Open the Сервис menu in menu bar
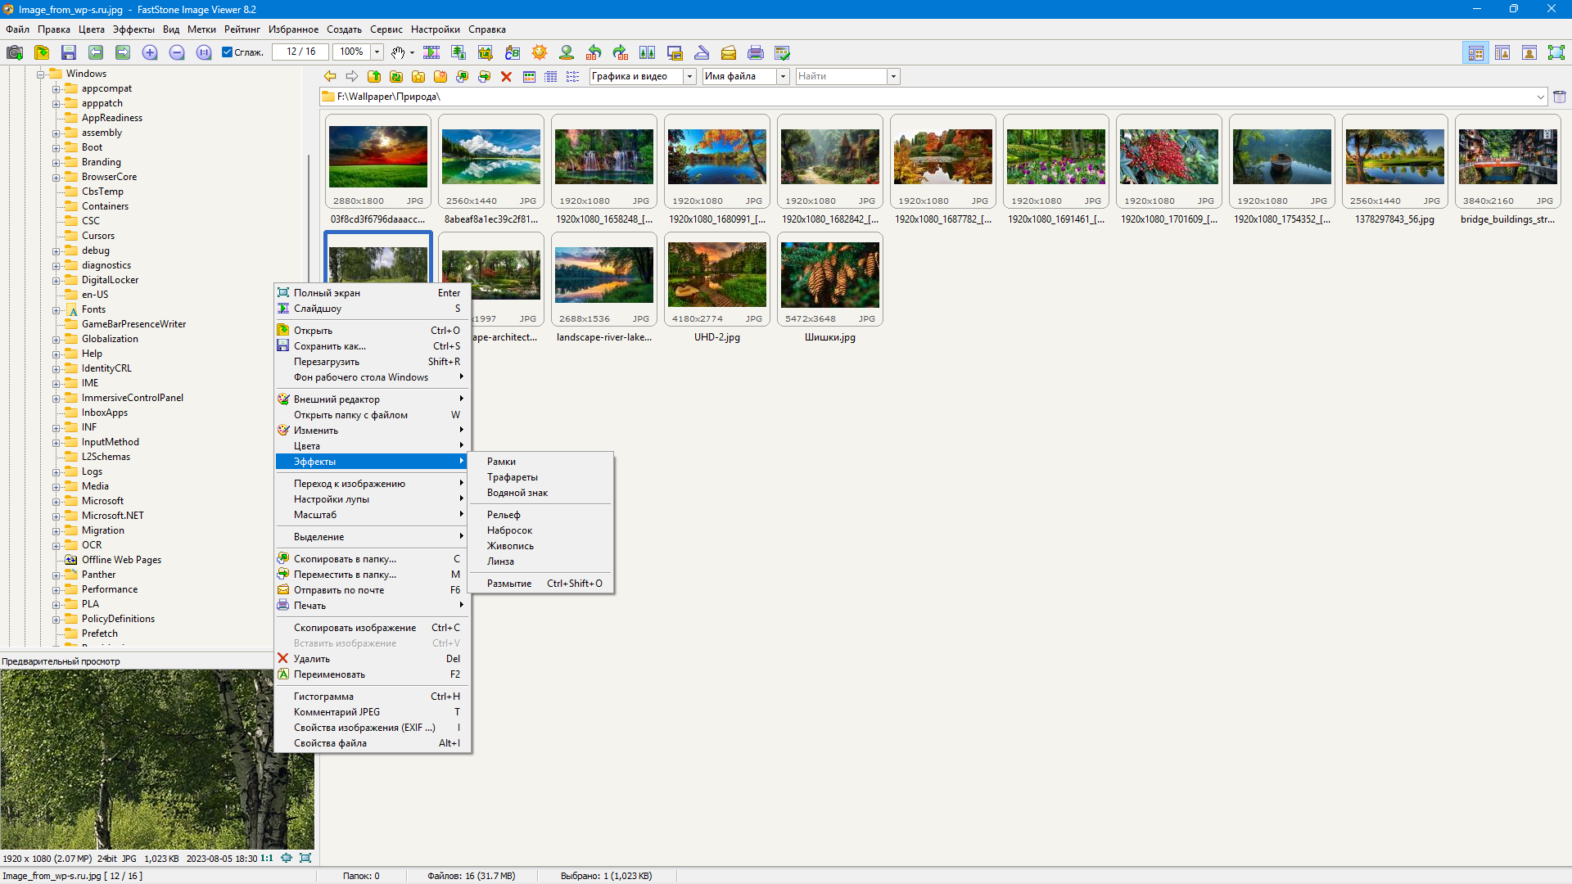Screen dimensions: 1572x884 coord(386,29)
